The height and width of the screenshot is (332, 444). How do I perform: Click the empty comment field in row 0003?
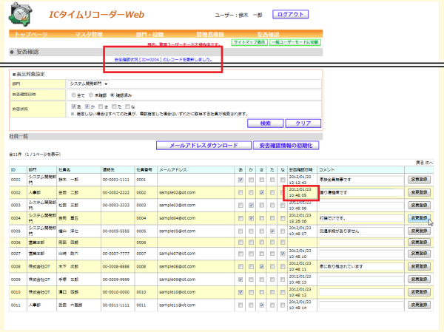(361, 206)
